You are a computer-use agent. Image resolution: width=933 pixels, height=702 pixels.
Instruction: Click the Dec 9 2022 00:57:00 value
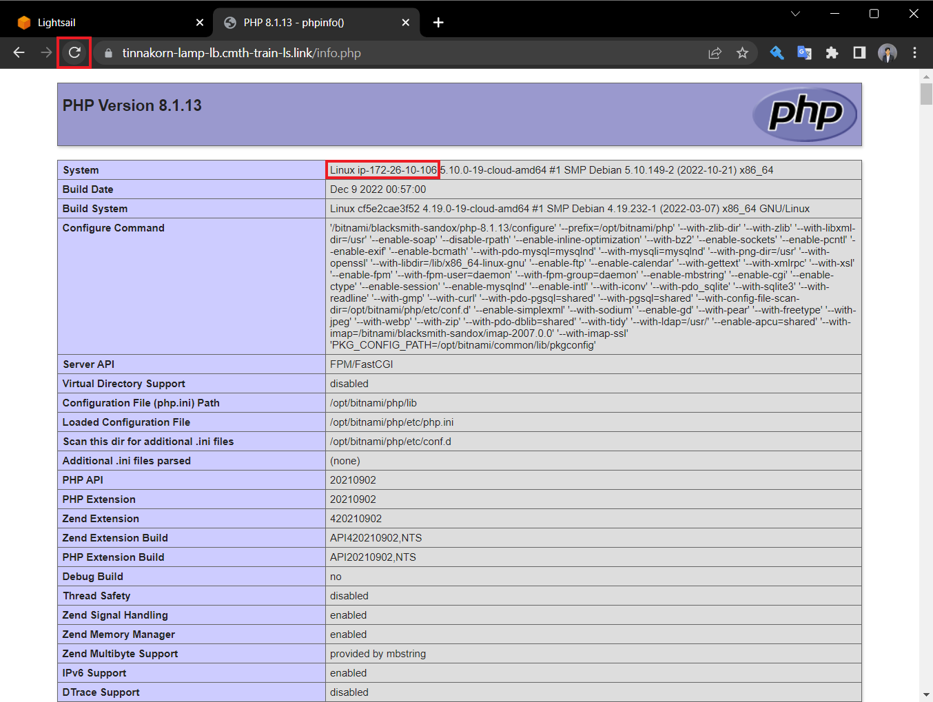click(378, 189)
